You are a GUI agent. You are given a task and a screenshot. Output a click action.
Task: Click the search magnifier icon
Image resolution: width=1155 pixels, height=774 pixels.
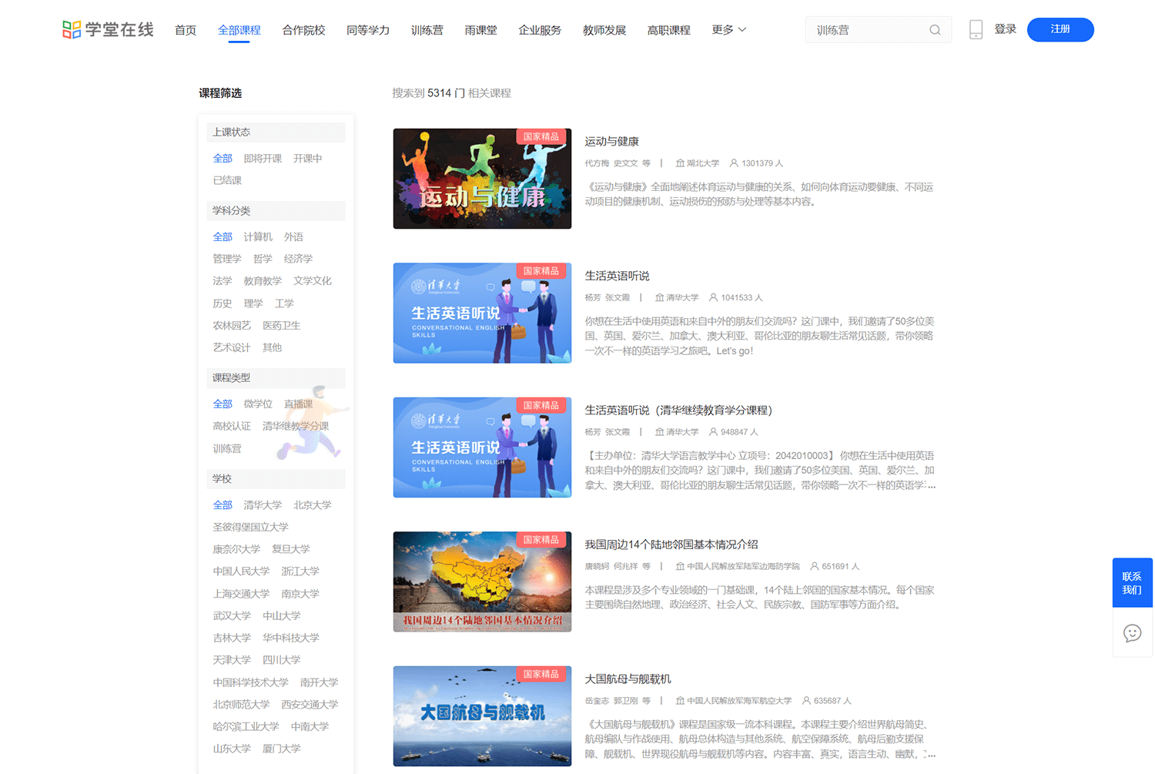tap(935, 30)
